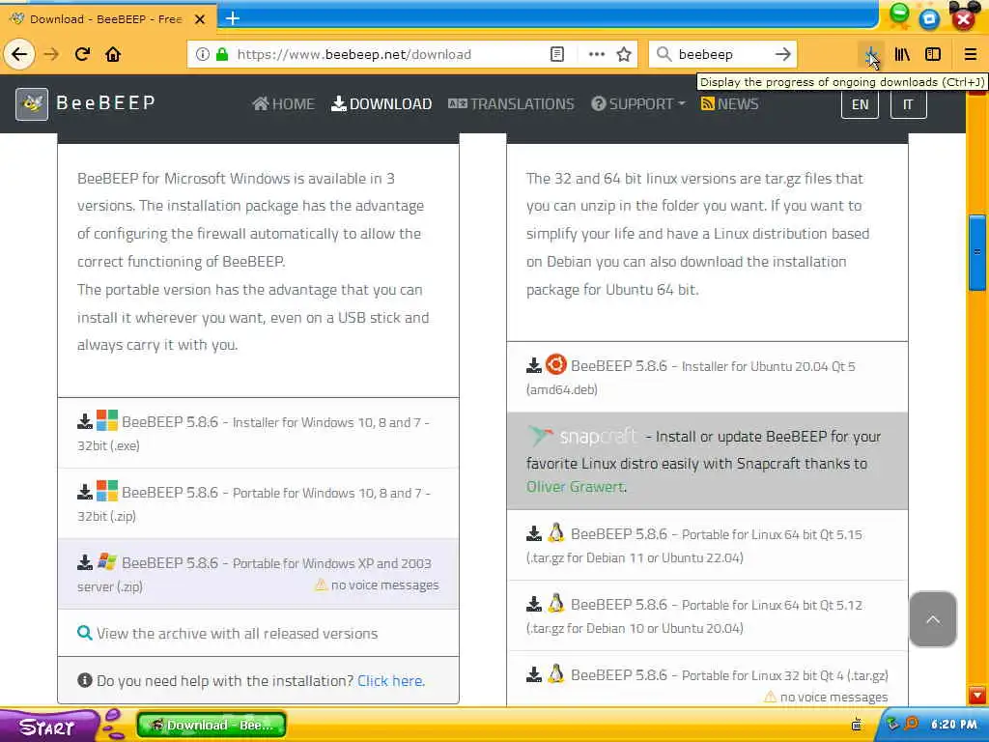The height and width of the screenshot is (742, 989).
Task: Click the info icon beside installation help text
Action: pyautogui.click(x=85, y=680)
